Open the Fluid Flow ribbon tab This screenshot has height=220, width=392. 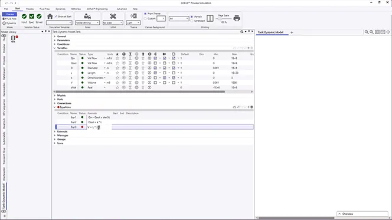[44, 9]
